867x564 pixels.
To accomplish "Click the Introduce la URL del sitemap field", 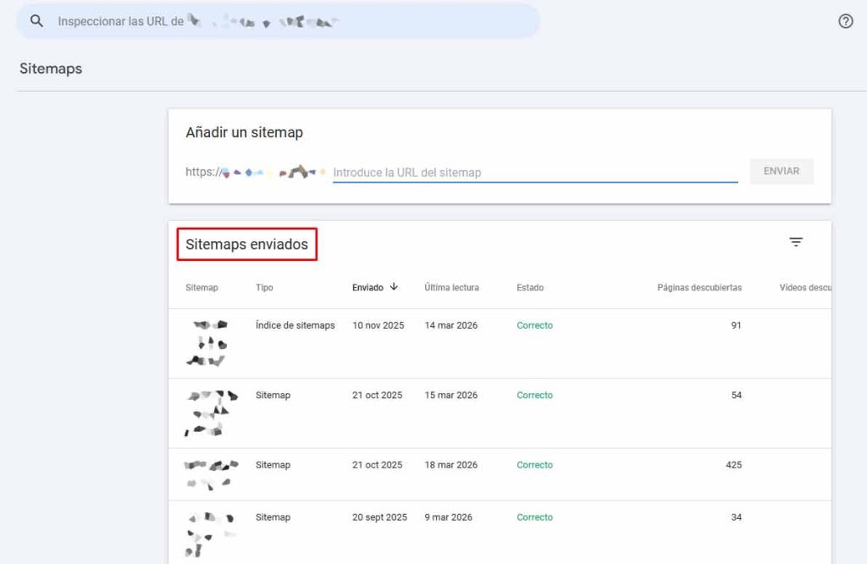I will coord(533,171).
